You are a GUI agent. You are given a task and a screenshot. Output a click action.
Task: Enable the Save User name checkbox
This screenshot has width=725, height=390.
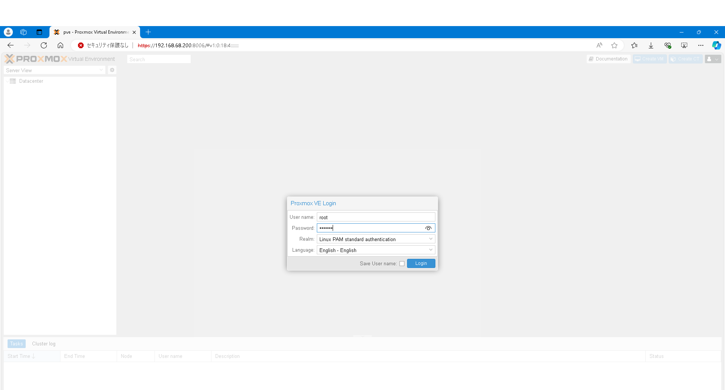(402, 263)
